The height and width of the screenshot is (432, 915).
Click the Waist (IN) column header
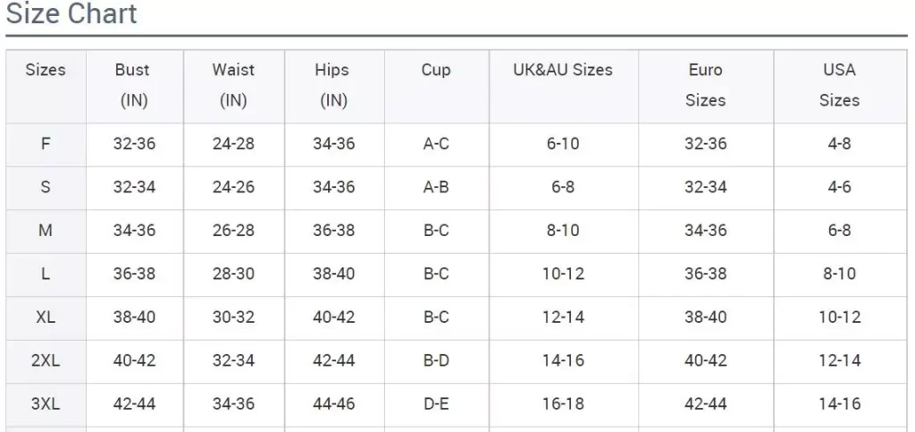pyautogui.click(x=233, y=85)
